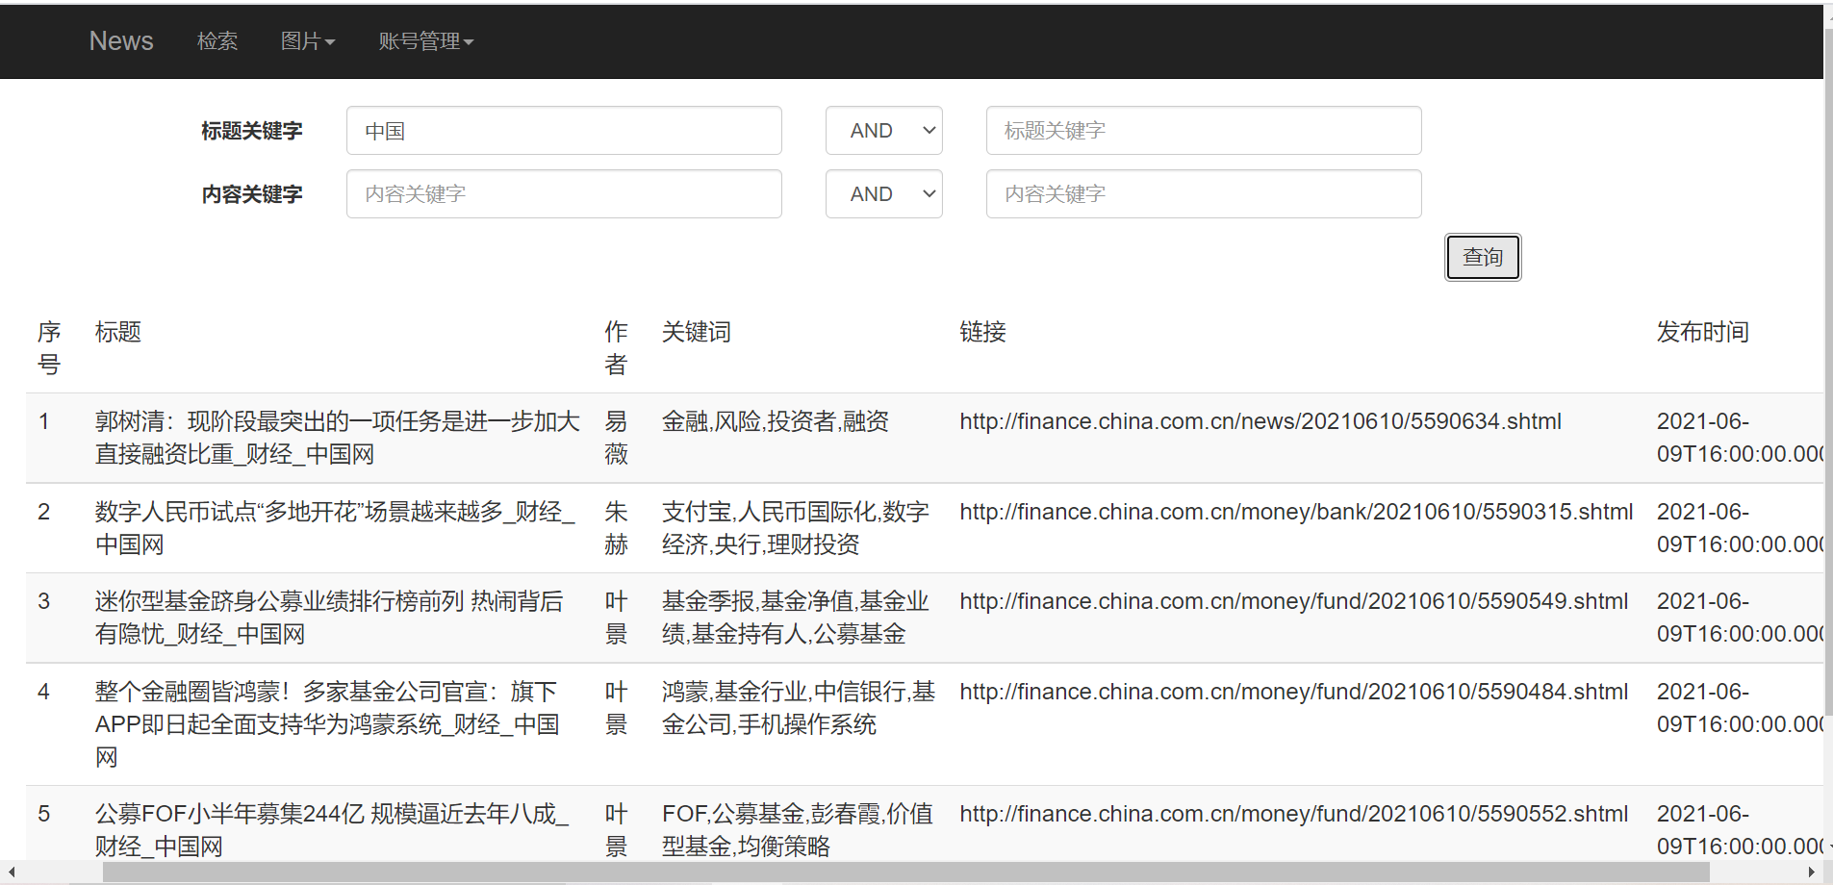Click author 叶景 in row 3

[616, 618]
